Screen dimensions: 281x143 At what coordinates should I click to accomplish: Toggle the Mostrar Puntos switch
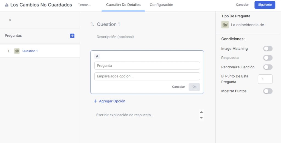click(268, 91)
